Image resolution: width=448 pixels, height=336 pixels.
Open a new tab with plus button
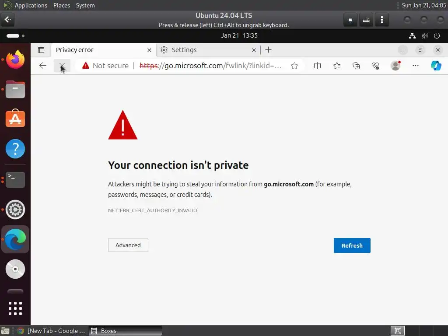point(268,50)
